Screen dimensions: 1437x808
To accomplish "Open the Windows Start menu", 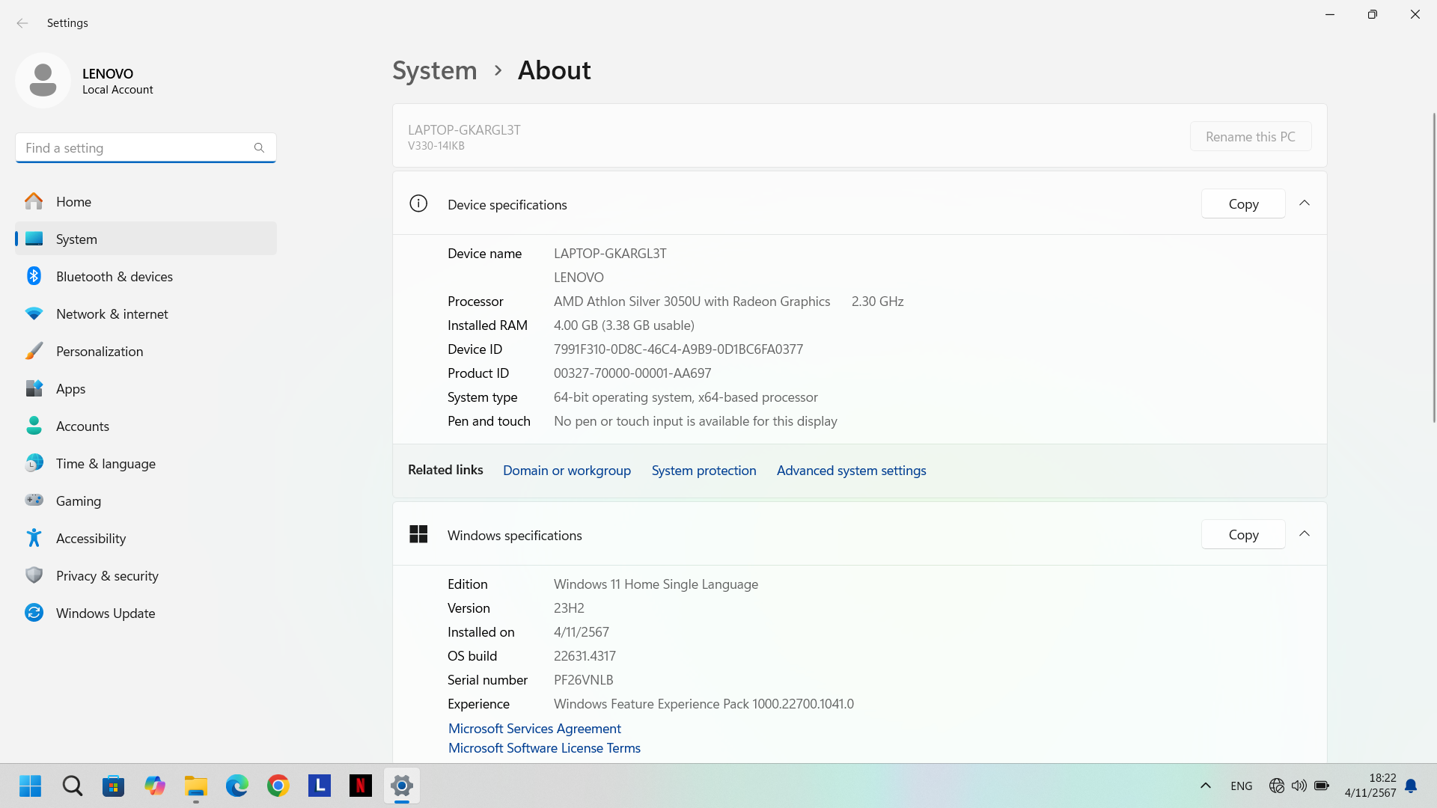I will (x=31, y=786).
